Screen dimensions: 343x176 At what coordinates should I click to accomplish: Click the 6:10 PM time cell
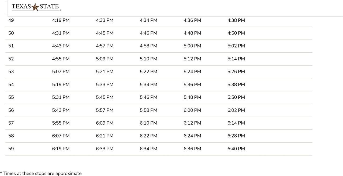[148, 123]
